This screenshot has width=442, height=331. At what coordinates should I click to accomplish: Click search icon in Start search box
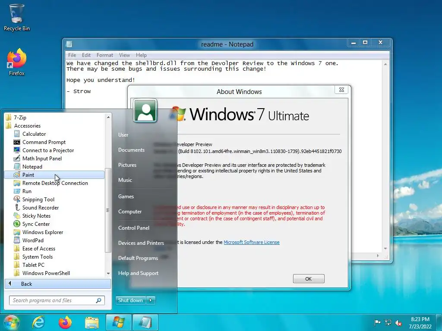[98, 300]
